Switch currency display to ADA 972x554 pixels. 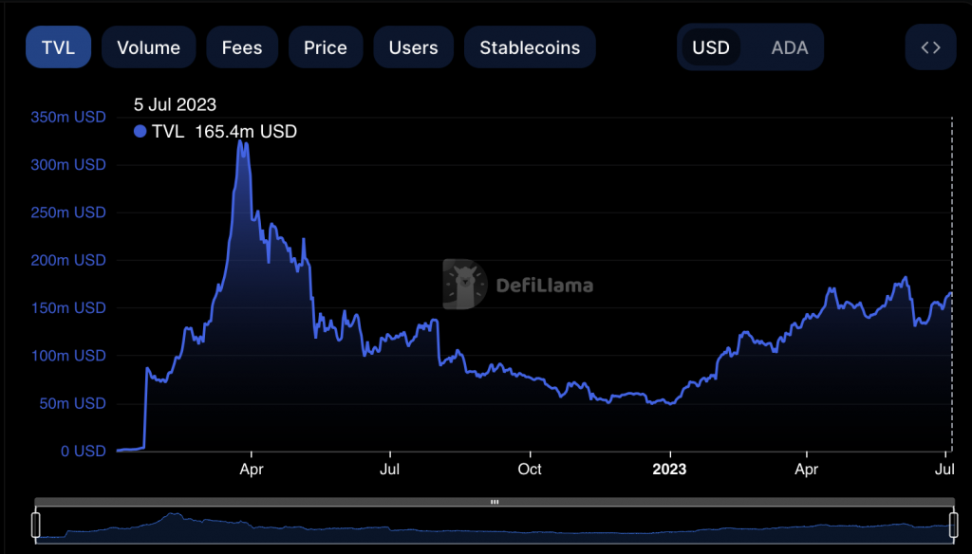tap(790, 46)
